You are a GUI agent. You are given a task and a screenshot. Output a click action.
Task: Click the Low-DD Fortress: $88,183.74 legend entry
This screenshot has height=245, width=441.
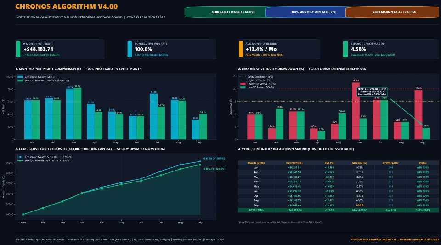(x=45, y=160)
